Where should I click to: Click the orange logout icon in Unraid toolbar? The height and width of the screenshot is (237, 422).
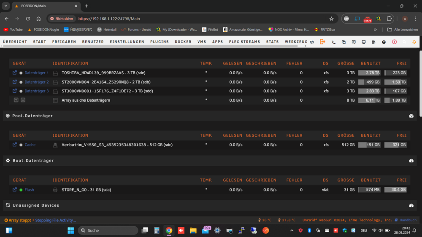point(322,42)
